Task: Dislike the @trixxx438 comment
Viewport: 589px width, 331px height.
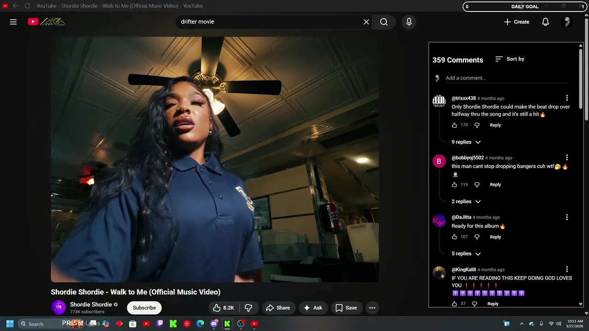Action: click(477, 125)
